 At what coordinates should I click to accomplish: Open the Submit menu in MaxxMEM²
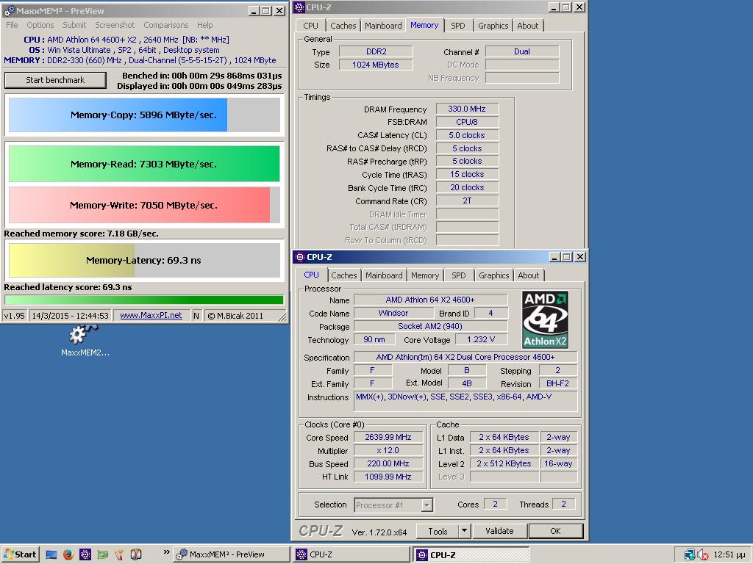[74, 25]
